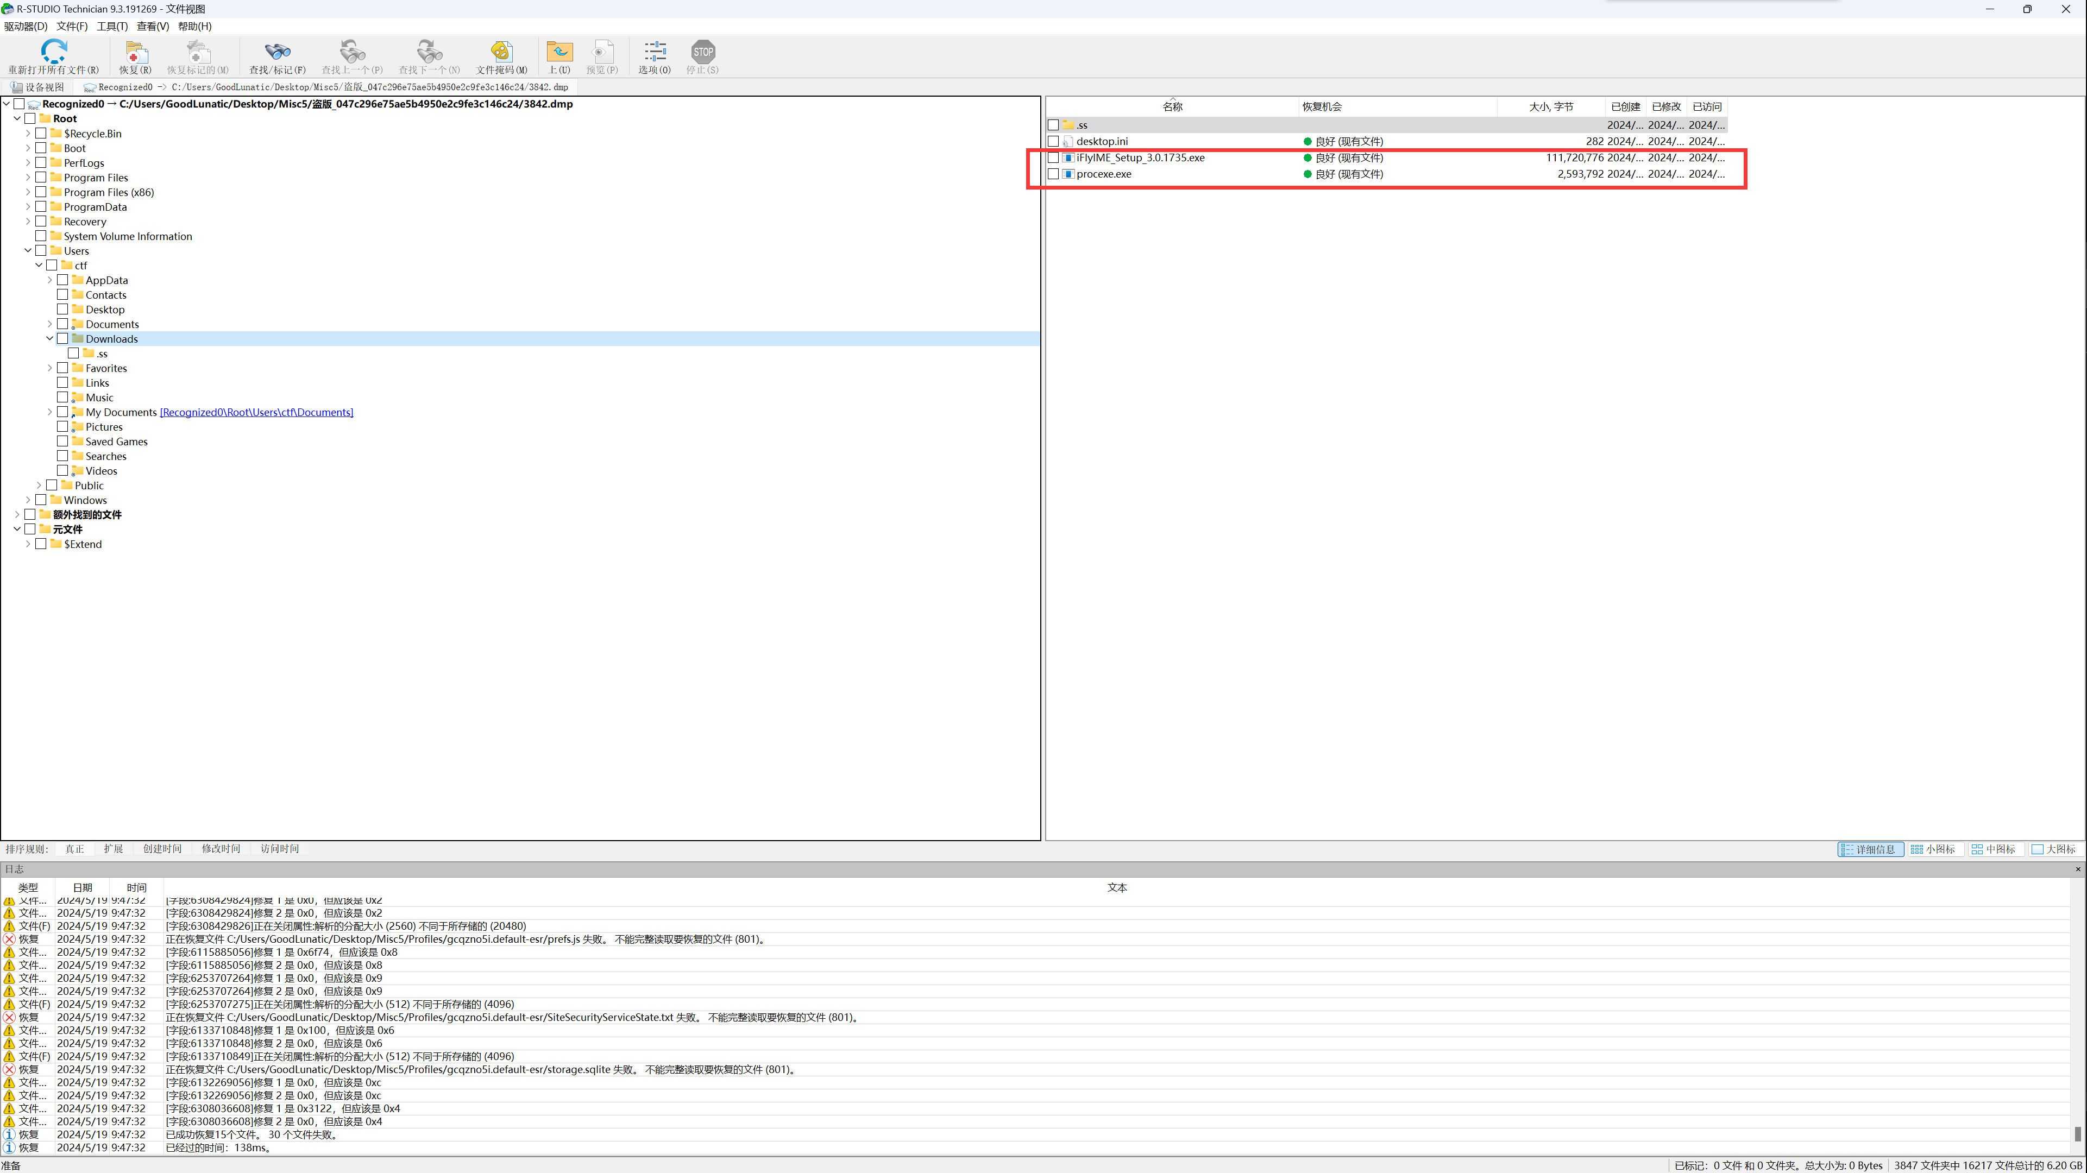Collapse the ctf tree node
This screenshot has height=1173, width=2087.
coord(39,265)
